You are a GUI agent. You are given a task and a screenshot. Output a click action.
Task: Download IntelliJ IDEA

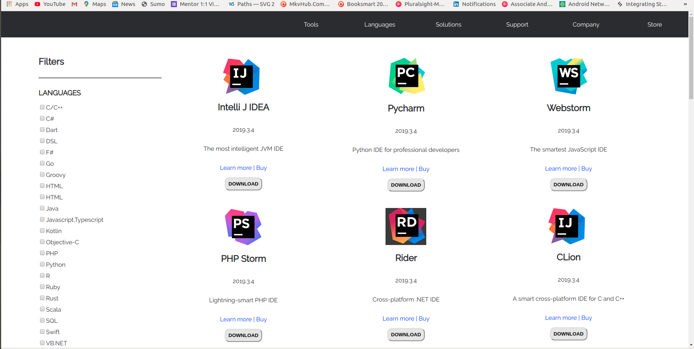pyautogui.click(x=243, y=184)
